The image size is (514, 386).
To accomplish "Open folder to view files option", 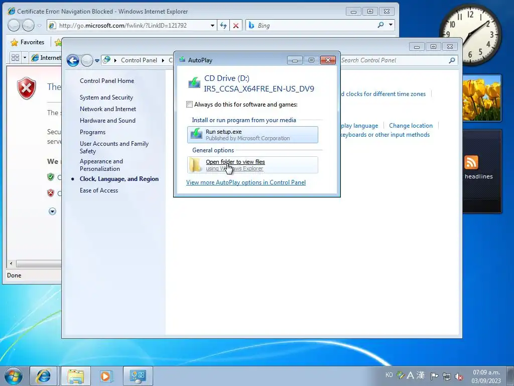I will pyautogui.click(x=252, y=165).
